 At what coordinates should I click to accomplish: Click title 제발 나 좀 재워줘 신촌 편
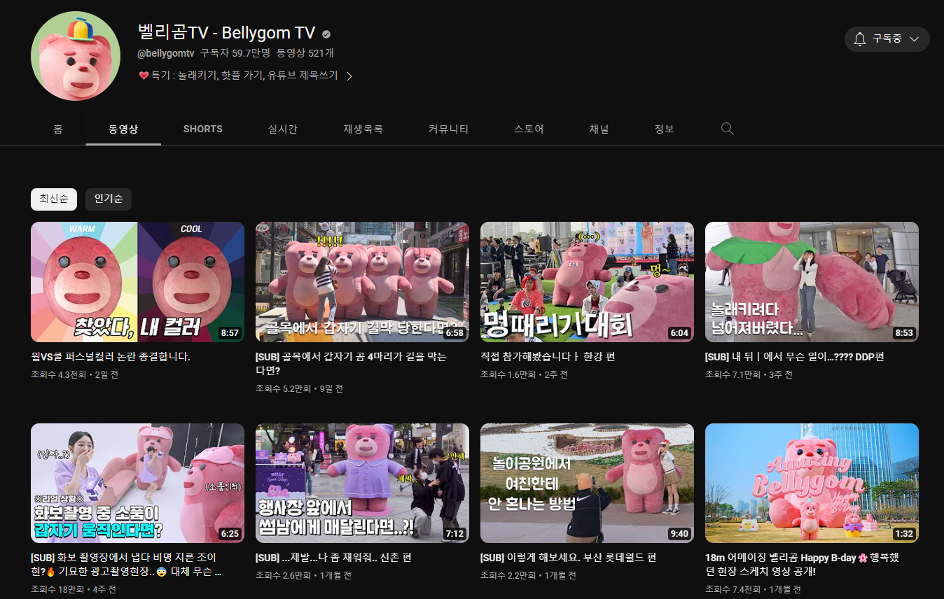click(333, 558)
